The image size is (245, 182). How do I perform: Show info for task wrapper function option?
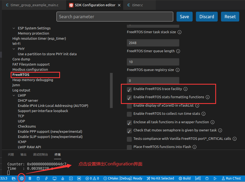point(213,122)
